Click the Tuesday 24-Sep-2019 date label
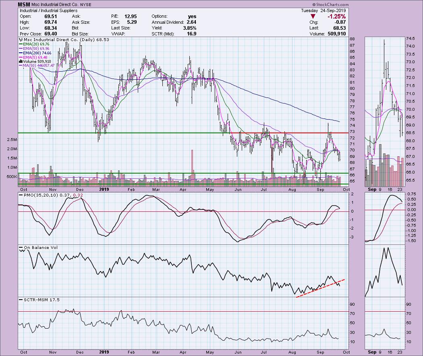423x356 pixels. click(x=329, y=10)
